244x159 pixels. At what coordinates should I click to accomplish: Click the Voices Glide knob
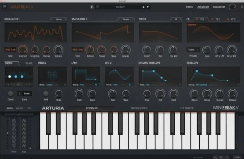pos(59,94)
